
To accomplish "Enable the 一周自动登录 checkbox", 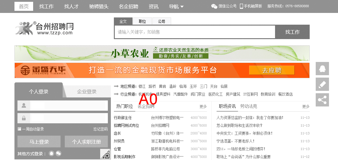I will 19,129.
